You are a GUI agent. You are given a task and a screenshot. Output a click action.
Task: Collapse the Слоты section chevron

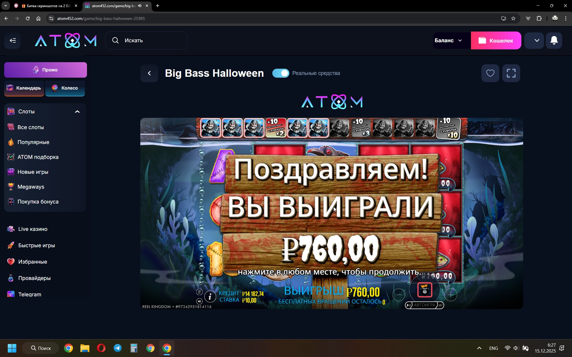tap(77, 112)
